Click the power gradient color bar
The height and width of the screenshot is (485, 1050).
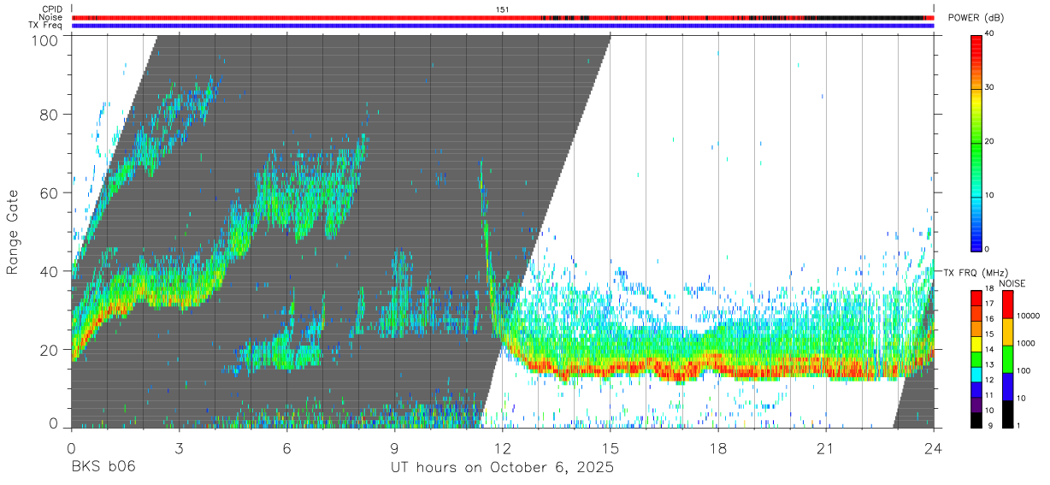point(976,142)
